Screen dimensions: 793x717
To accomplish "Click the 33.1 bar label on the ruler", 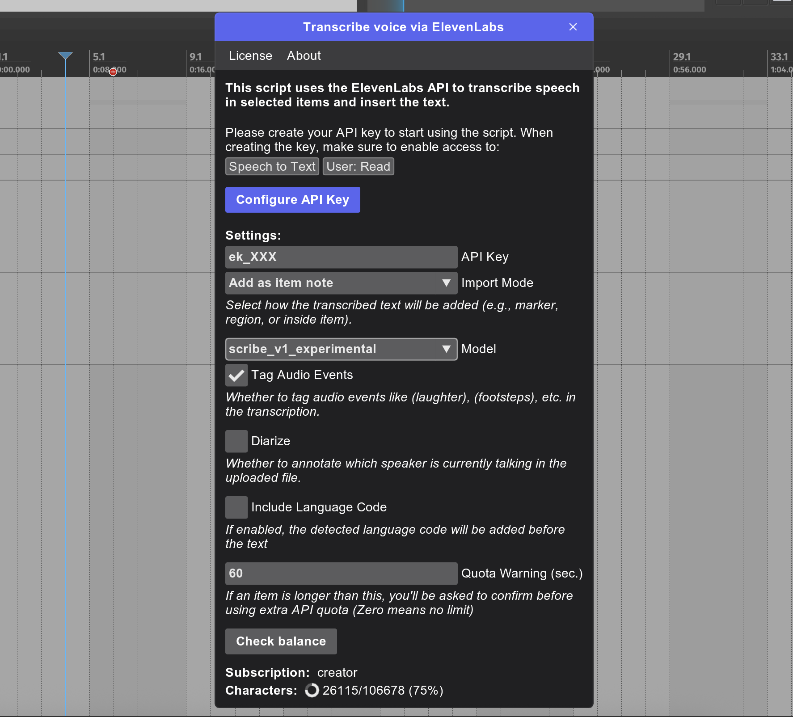I will tap(779, 57).
